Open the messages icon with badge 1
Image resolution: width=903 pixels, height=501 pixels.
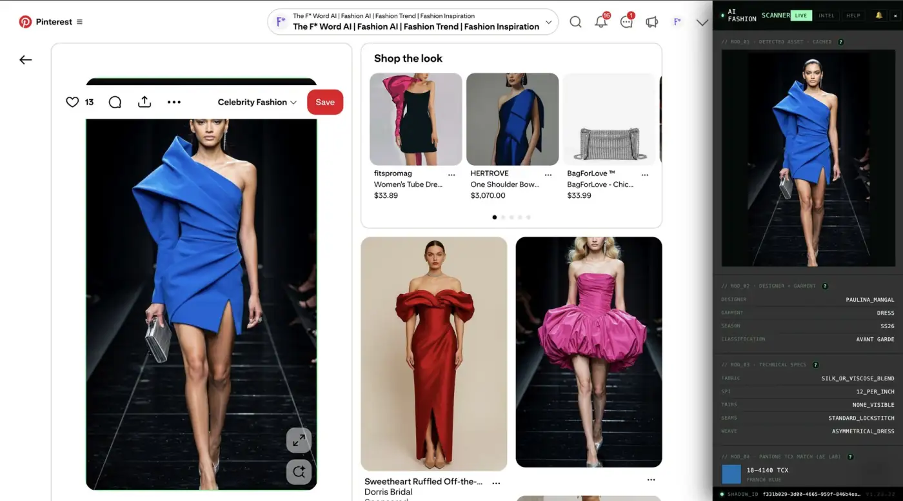click(626, 22)
